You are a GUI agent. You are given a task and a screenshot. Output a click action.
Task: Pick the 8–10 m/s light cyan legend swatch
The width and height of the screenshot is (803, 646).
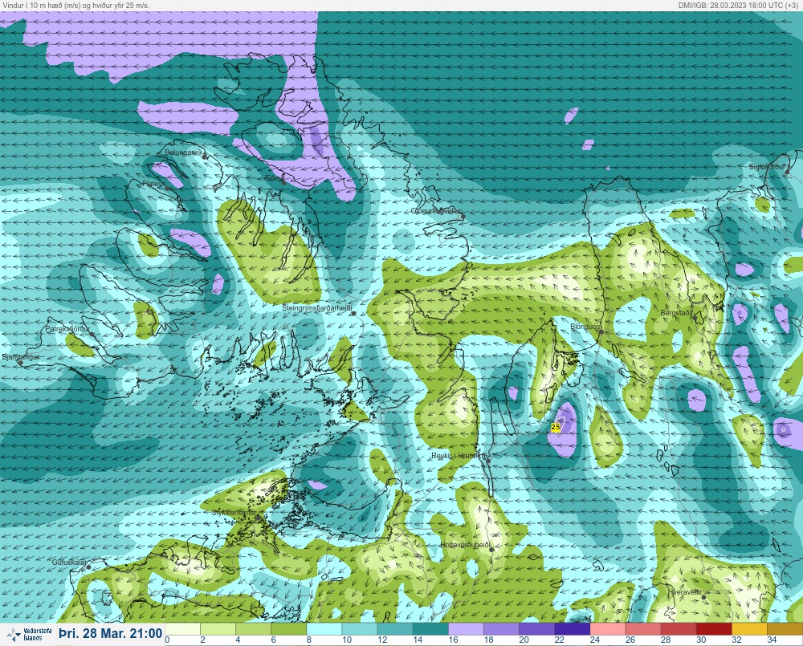pos(324,629)
